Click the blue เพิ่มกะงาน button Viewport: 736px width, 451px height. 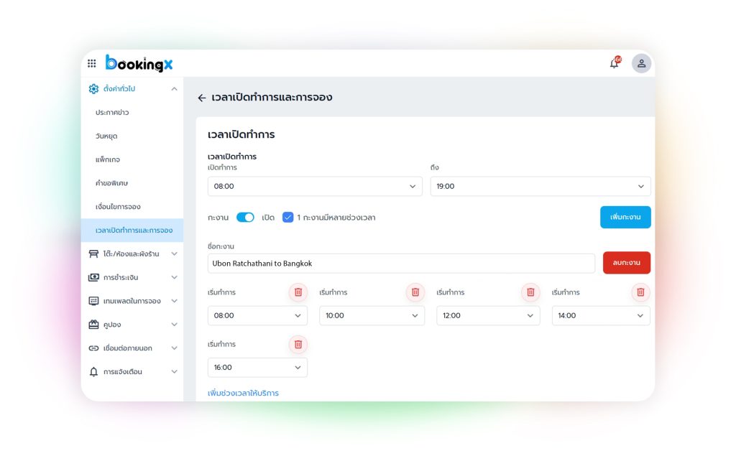pos(625,217)
